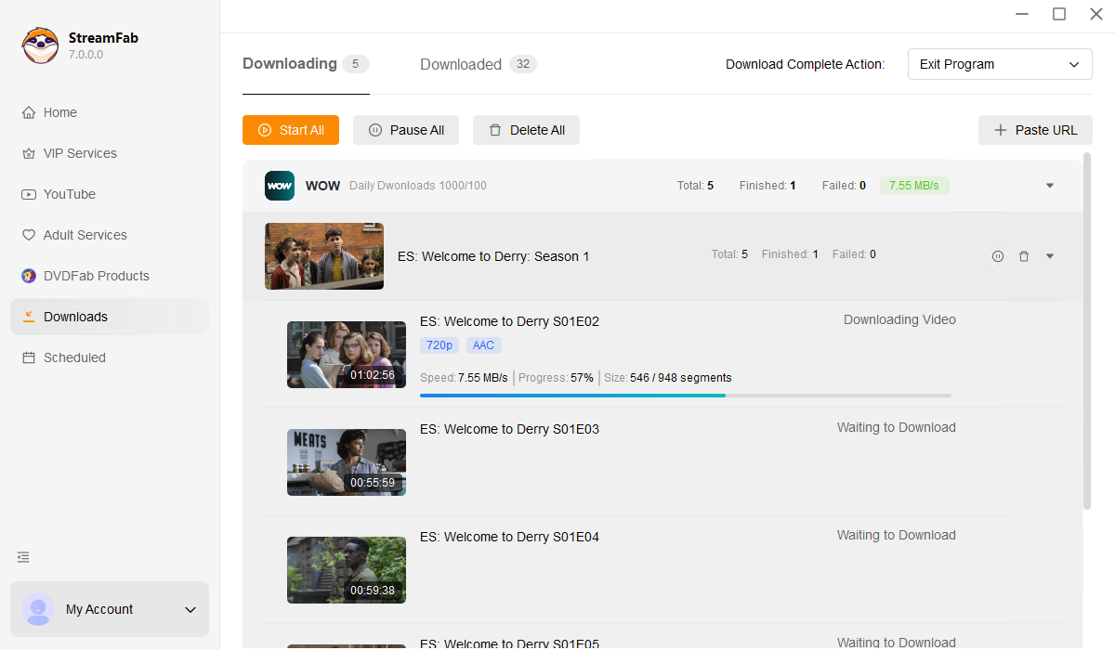The image size is (1115, 650).
Task: Click the Paste URL button
Action: (x=1035, y=130)
